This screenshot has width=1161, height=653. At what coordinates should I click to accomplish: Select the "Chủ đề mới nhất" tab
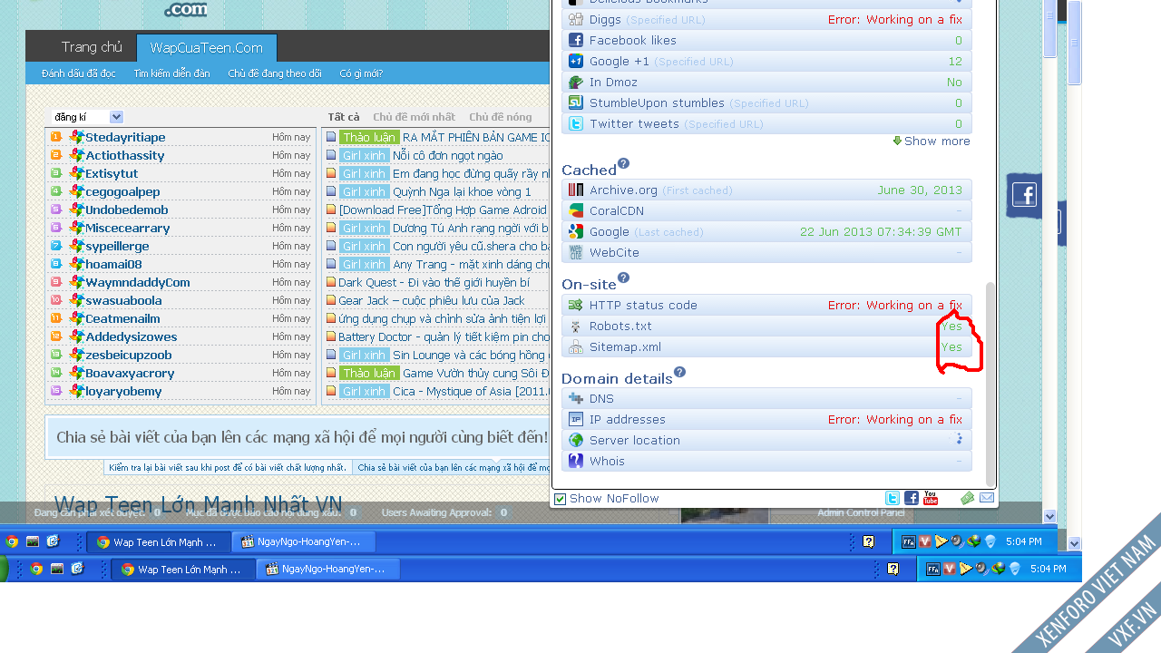pyautogui.click(x=414, y=117)
